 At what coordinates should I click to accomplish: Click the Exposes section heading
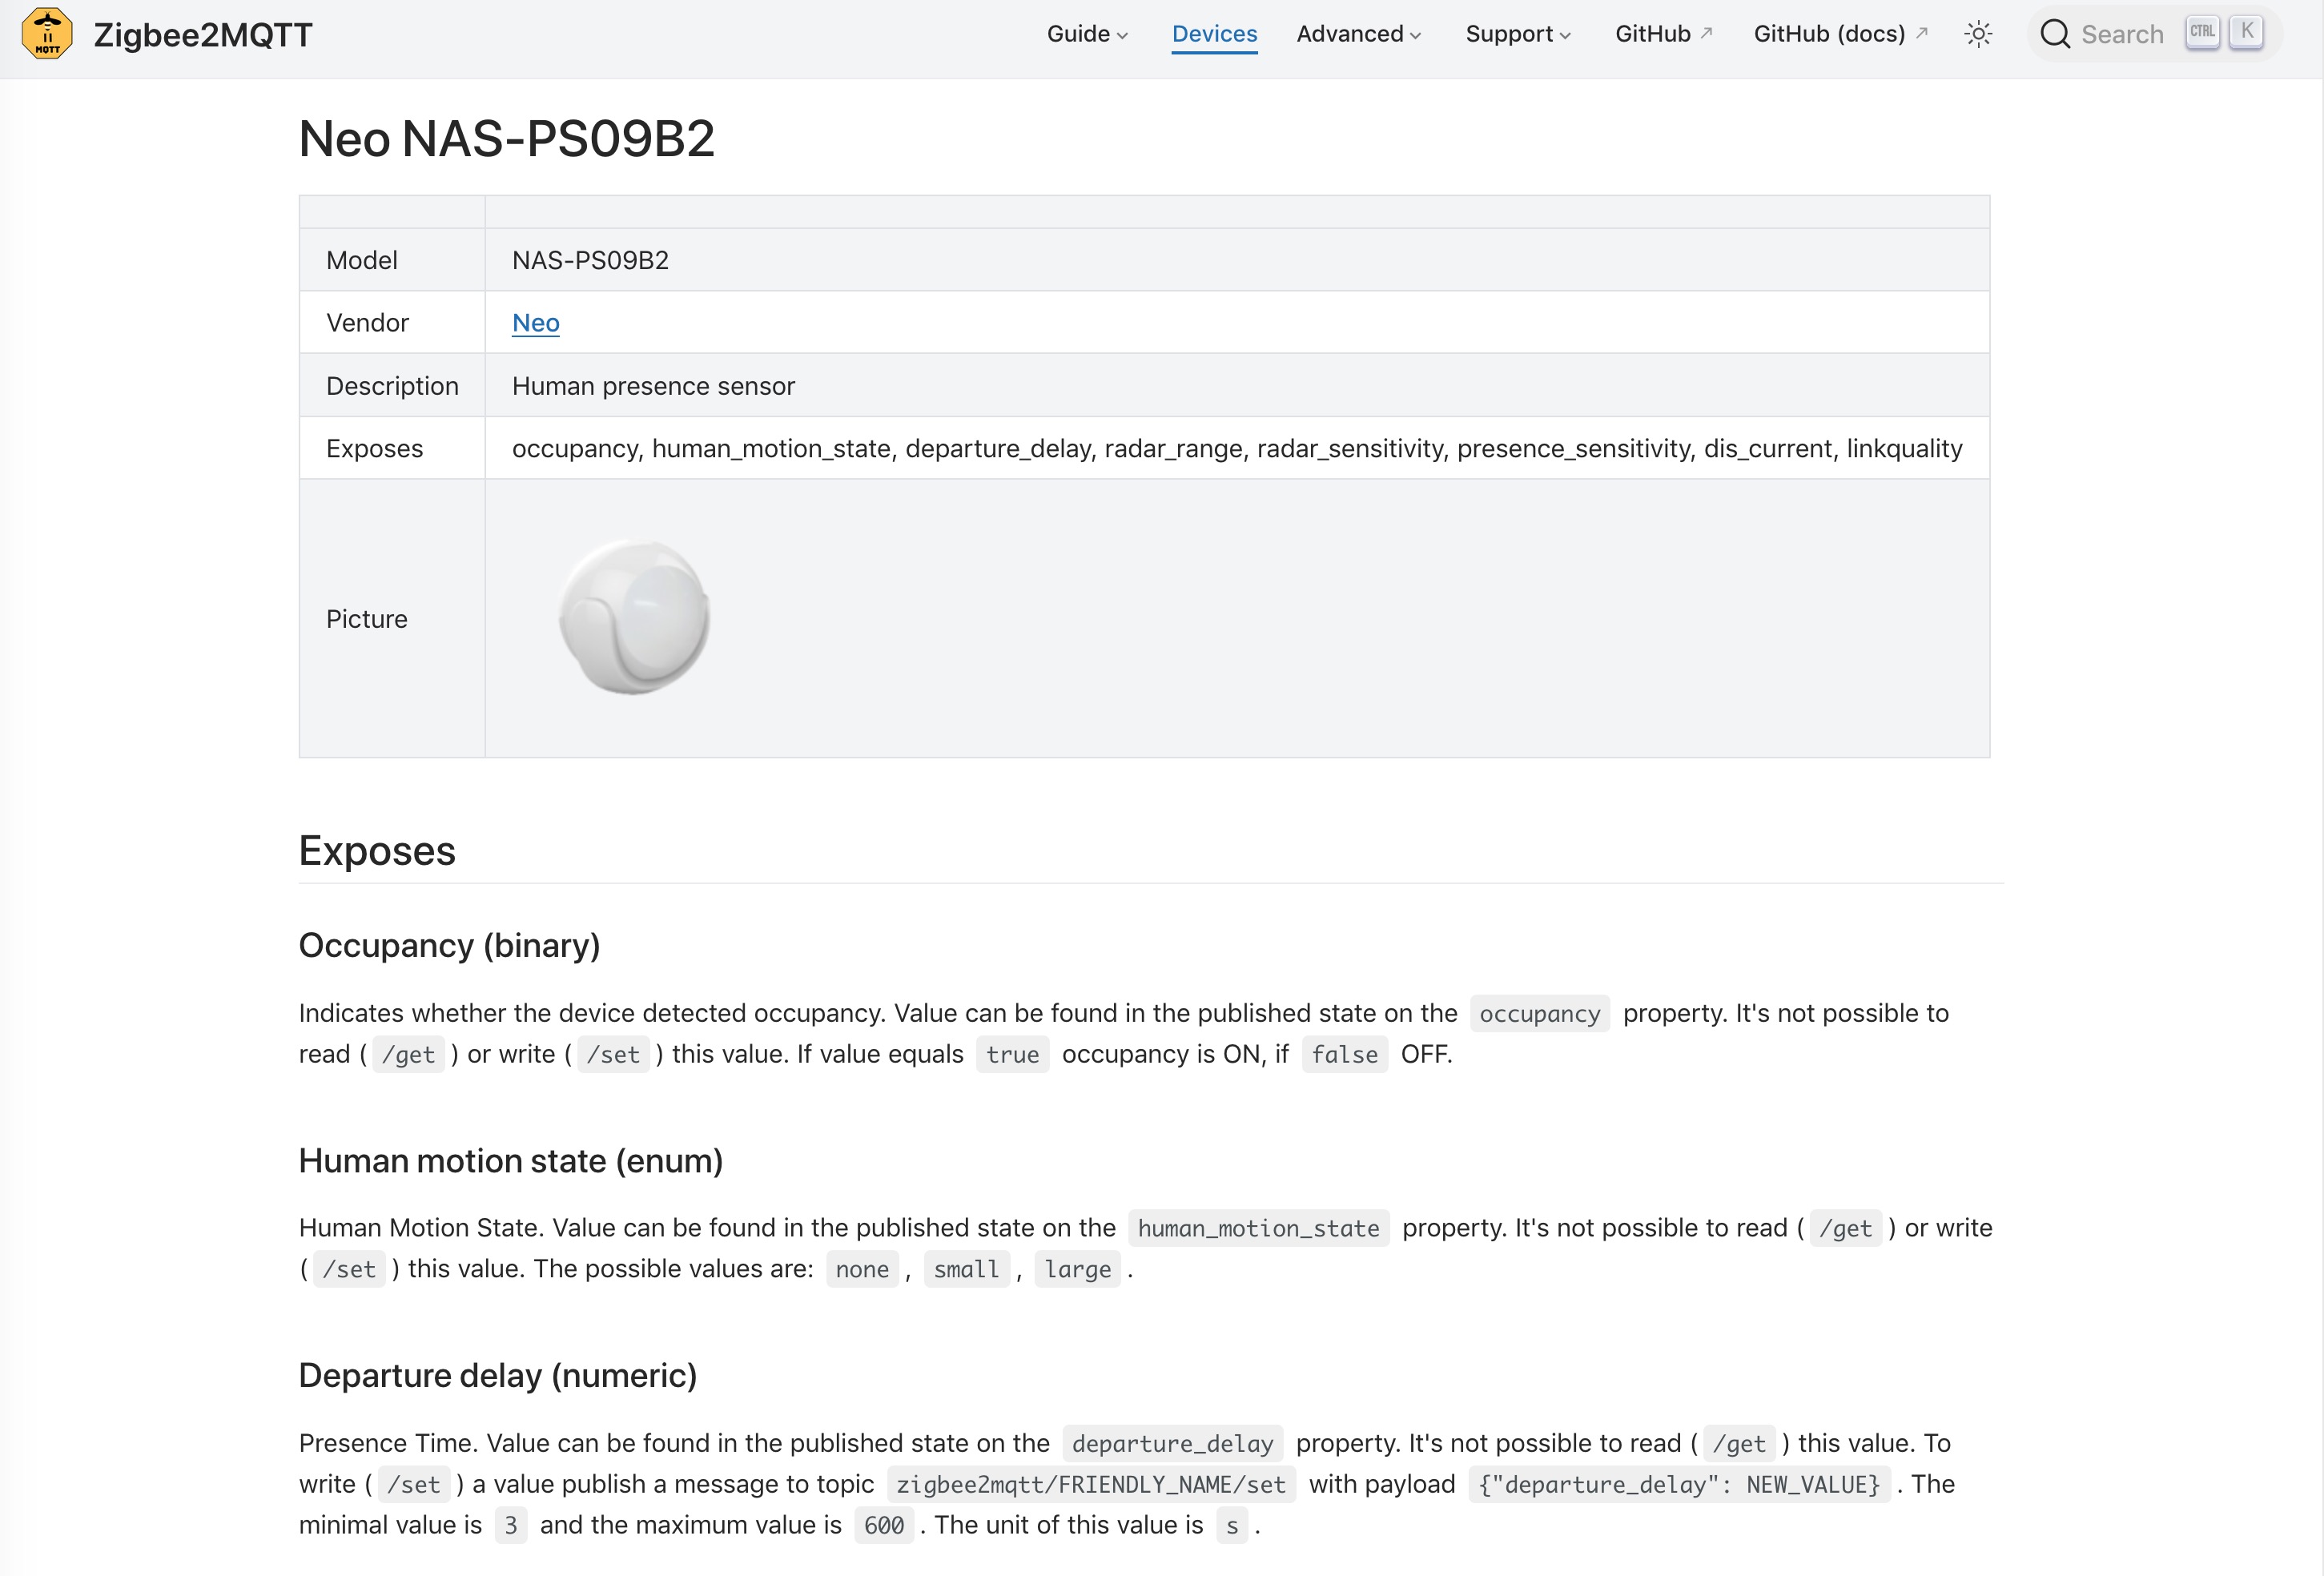pos(377,851)
